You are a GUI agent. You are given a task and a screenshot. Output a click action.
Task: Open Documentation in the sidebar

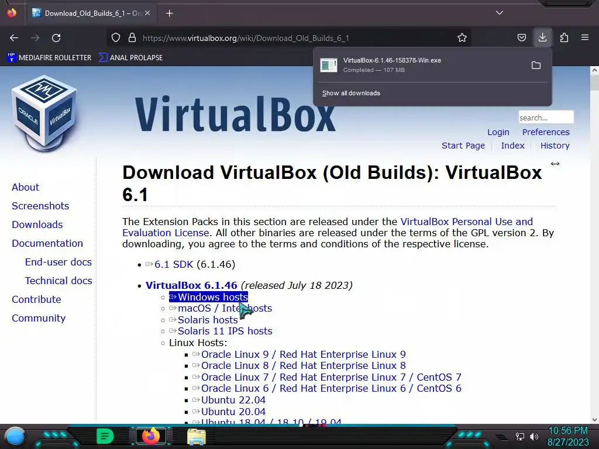point(47,243)
